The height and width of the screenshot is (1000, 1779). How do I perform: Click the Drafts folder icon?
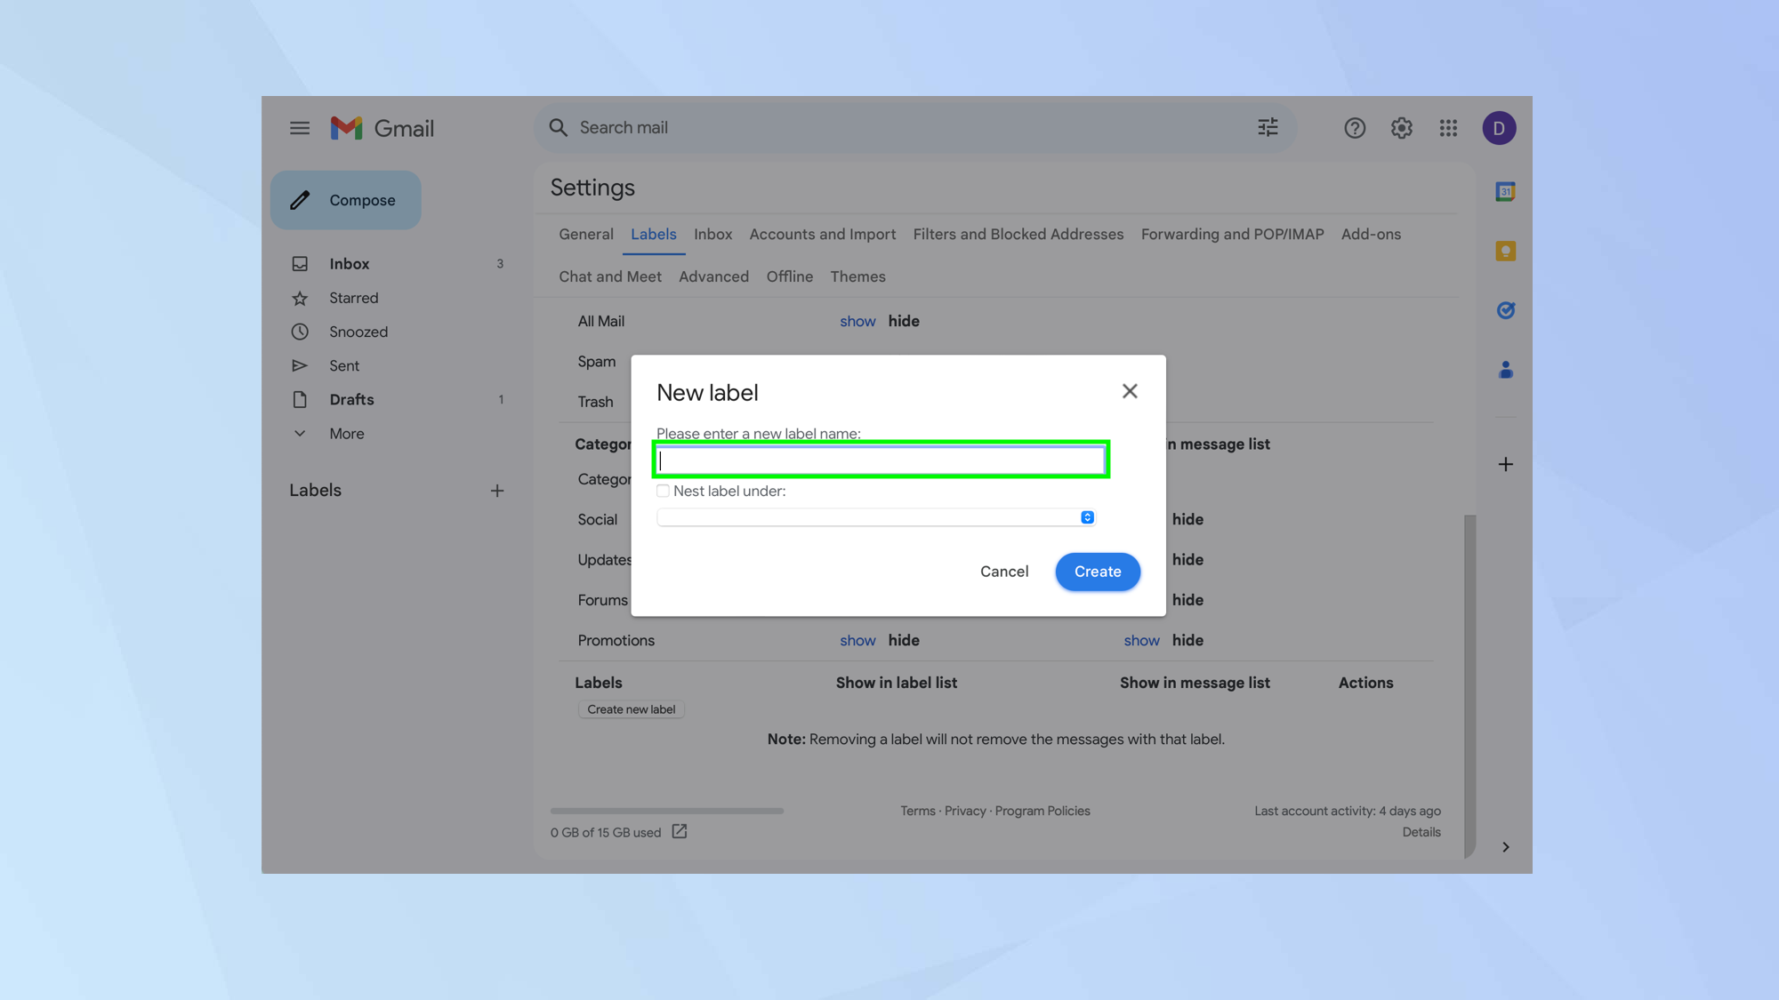(x=300, y=399)
